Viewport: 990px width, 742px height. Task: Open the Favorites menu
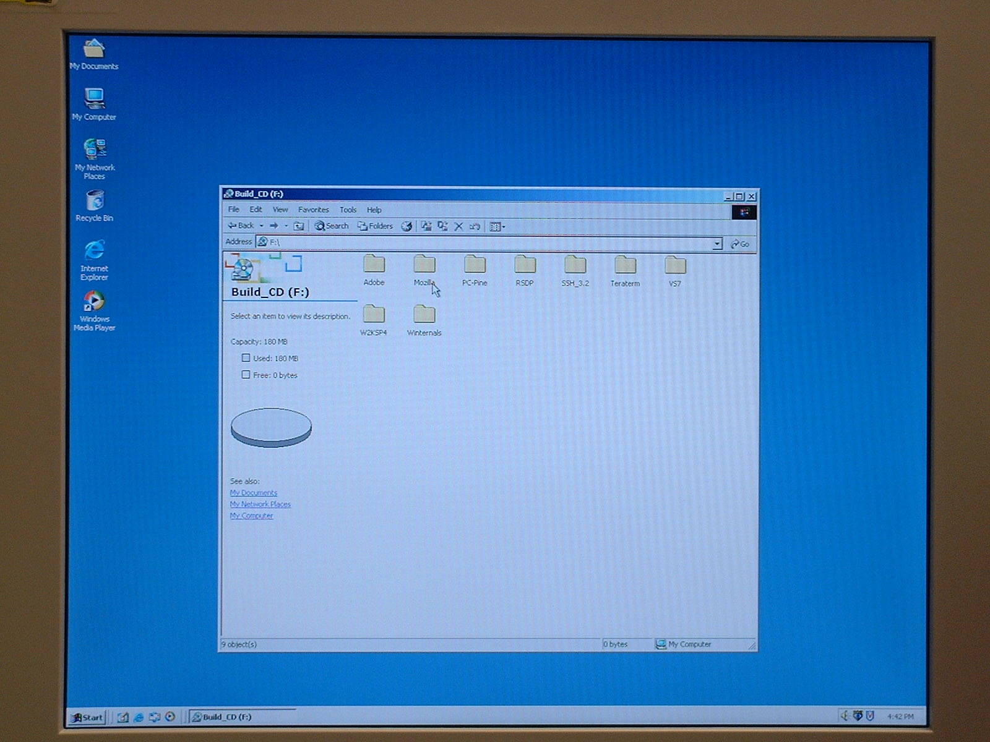[313, 210]
